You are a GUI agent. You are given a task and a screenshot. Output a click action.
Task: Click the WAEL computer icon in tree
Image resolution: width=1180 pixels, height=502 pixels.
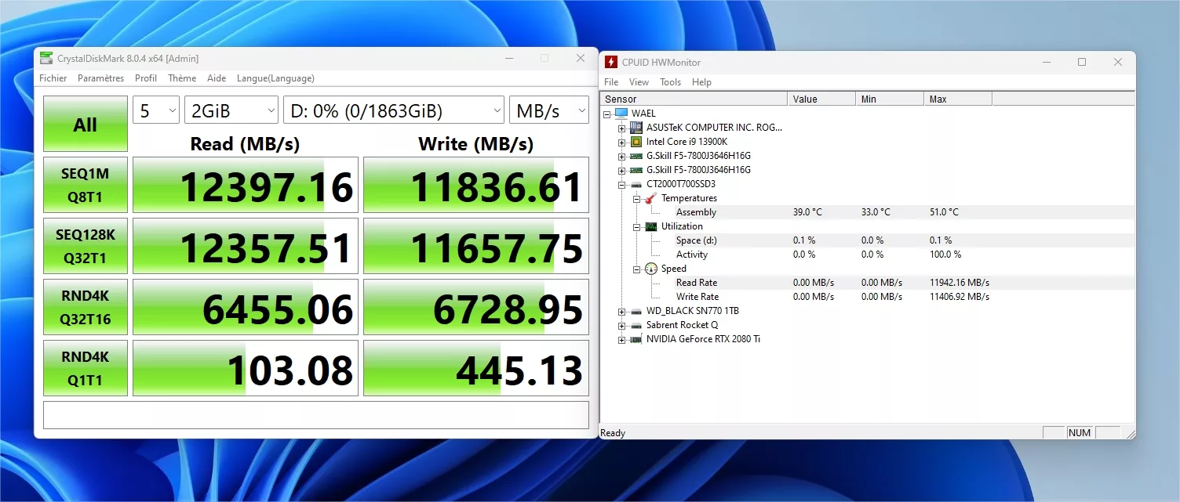pos(622,114)
